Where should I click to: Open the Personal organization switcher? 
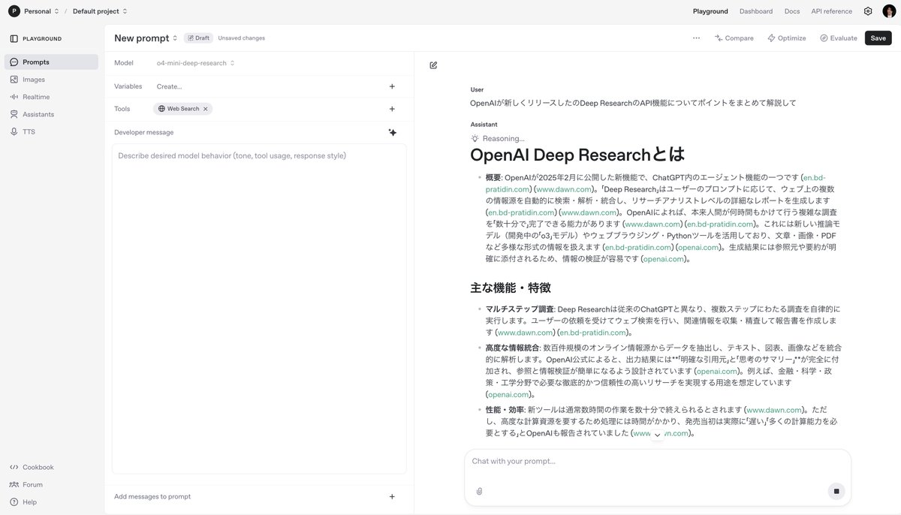pyautogui.click(x=41, y=11)
